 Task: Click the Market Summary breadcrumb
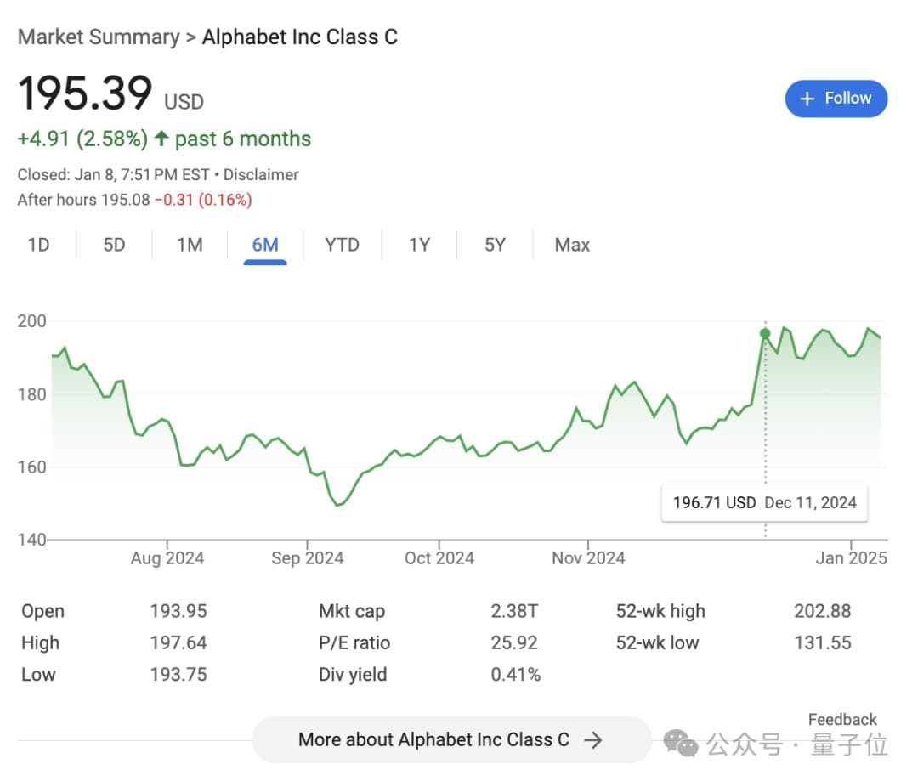click(x=99, y=37)
